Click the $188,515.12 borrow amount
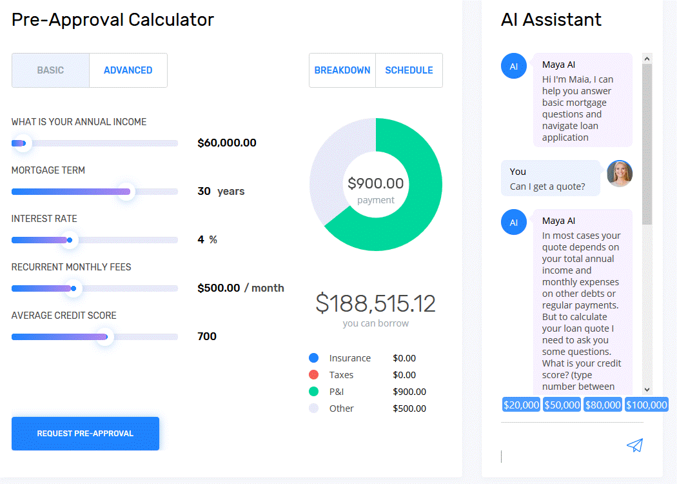Viewport: 677px width, 484px height. [376, 303]
